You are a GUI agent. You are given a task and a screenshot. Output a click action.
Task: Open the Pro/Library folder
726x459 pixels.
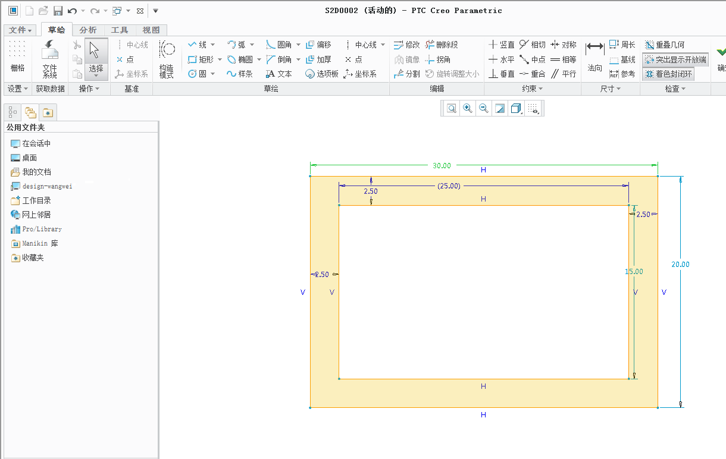[x=36, y=229]
